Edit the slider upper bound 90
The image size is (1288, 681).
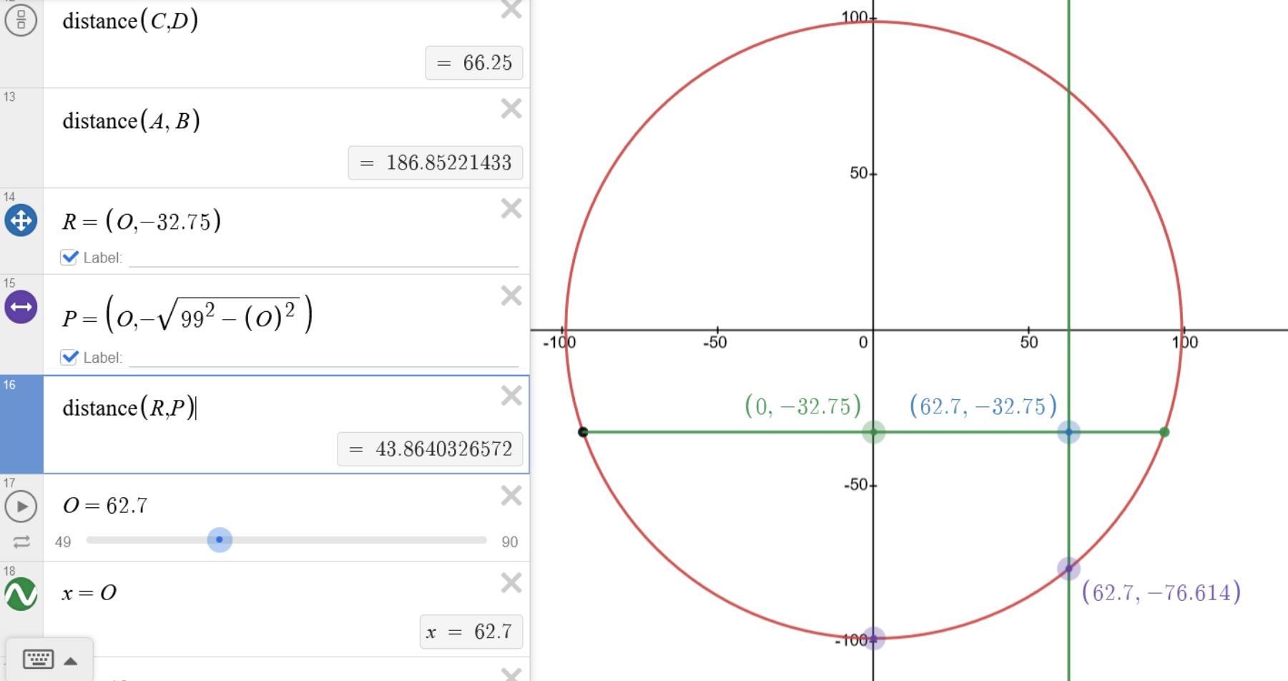[x=509, y=542]
